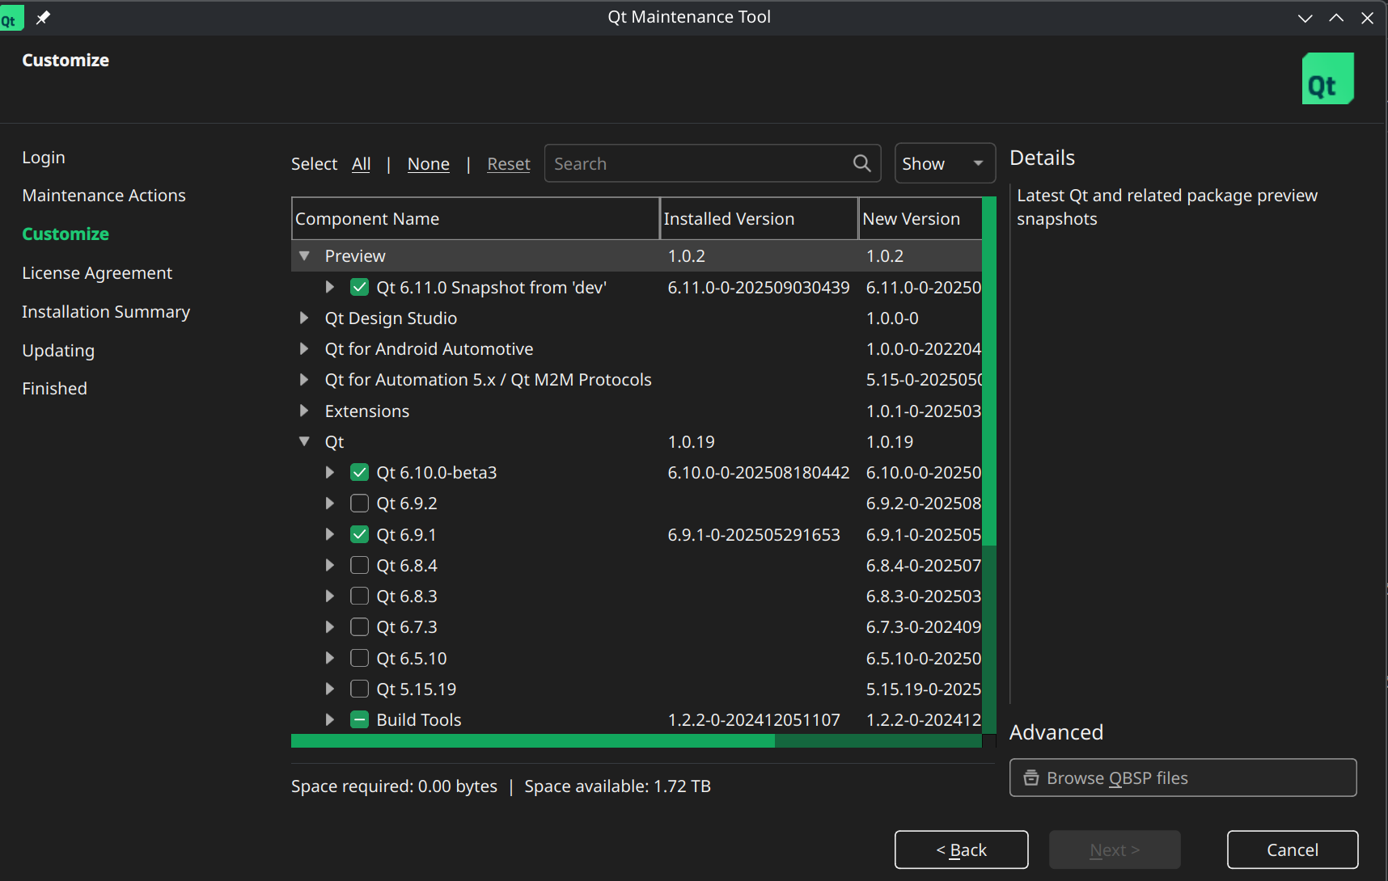This screenshot has width=1388, height=881.
Task: Click the vertical scrollbar of component list
Action: point(988,466)
